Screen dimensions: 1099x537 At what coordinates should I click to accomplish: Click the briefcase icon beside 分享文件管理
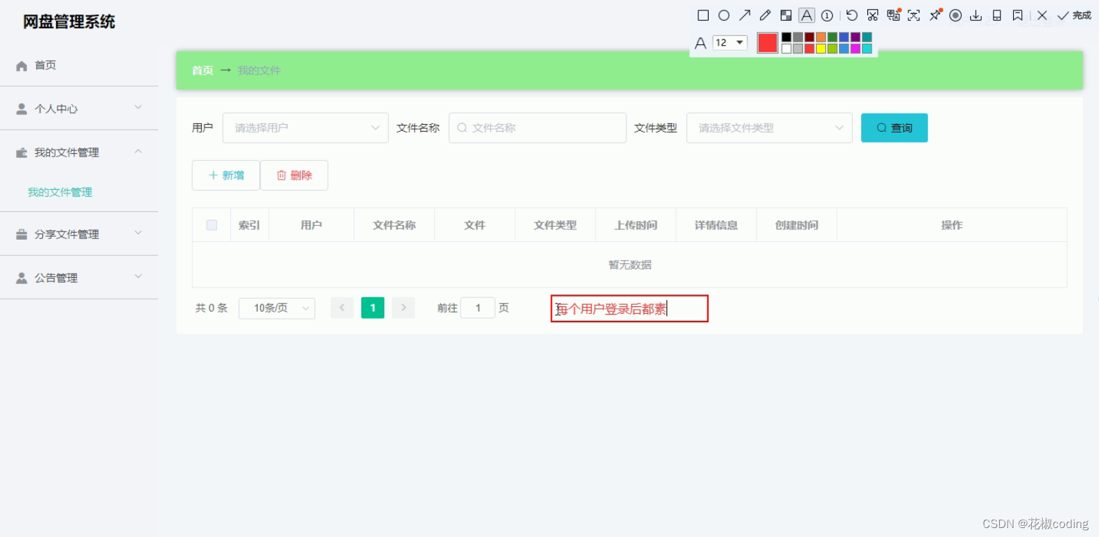coord(21,234)
